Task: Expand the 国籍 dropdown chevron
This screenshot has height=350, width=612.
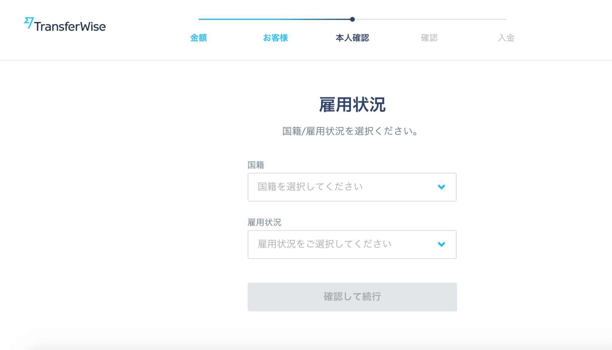Action: coord(441,187)
